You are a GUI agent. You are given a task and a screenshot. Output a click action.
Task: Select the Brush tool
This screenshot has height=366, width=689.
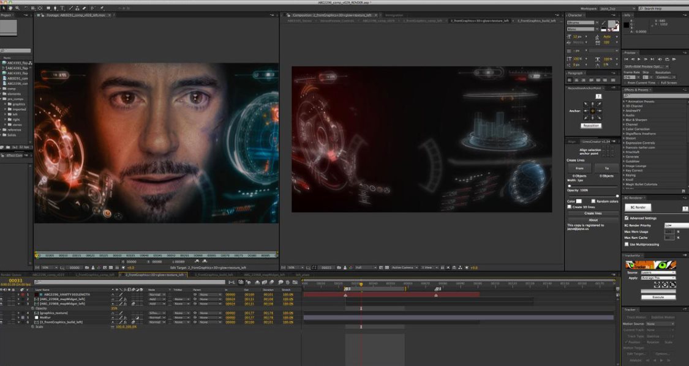click(x=71, y=8)
